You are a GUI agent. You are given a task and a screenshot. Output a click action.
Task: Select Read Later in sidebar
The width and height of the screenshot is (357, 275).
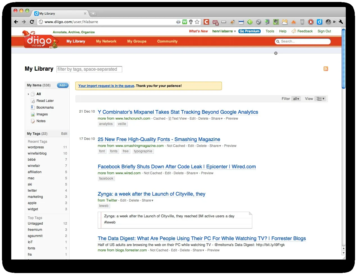click(45, 101)
